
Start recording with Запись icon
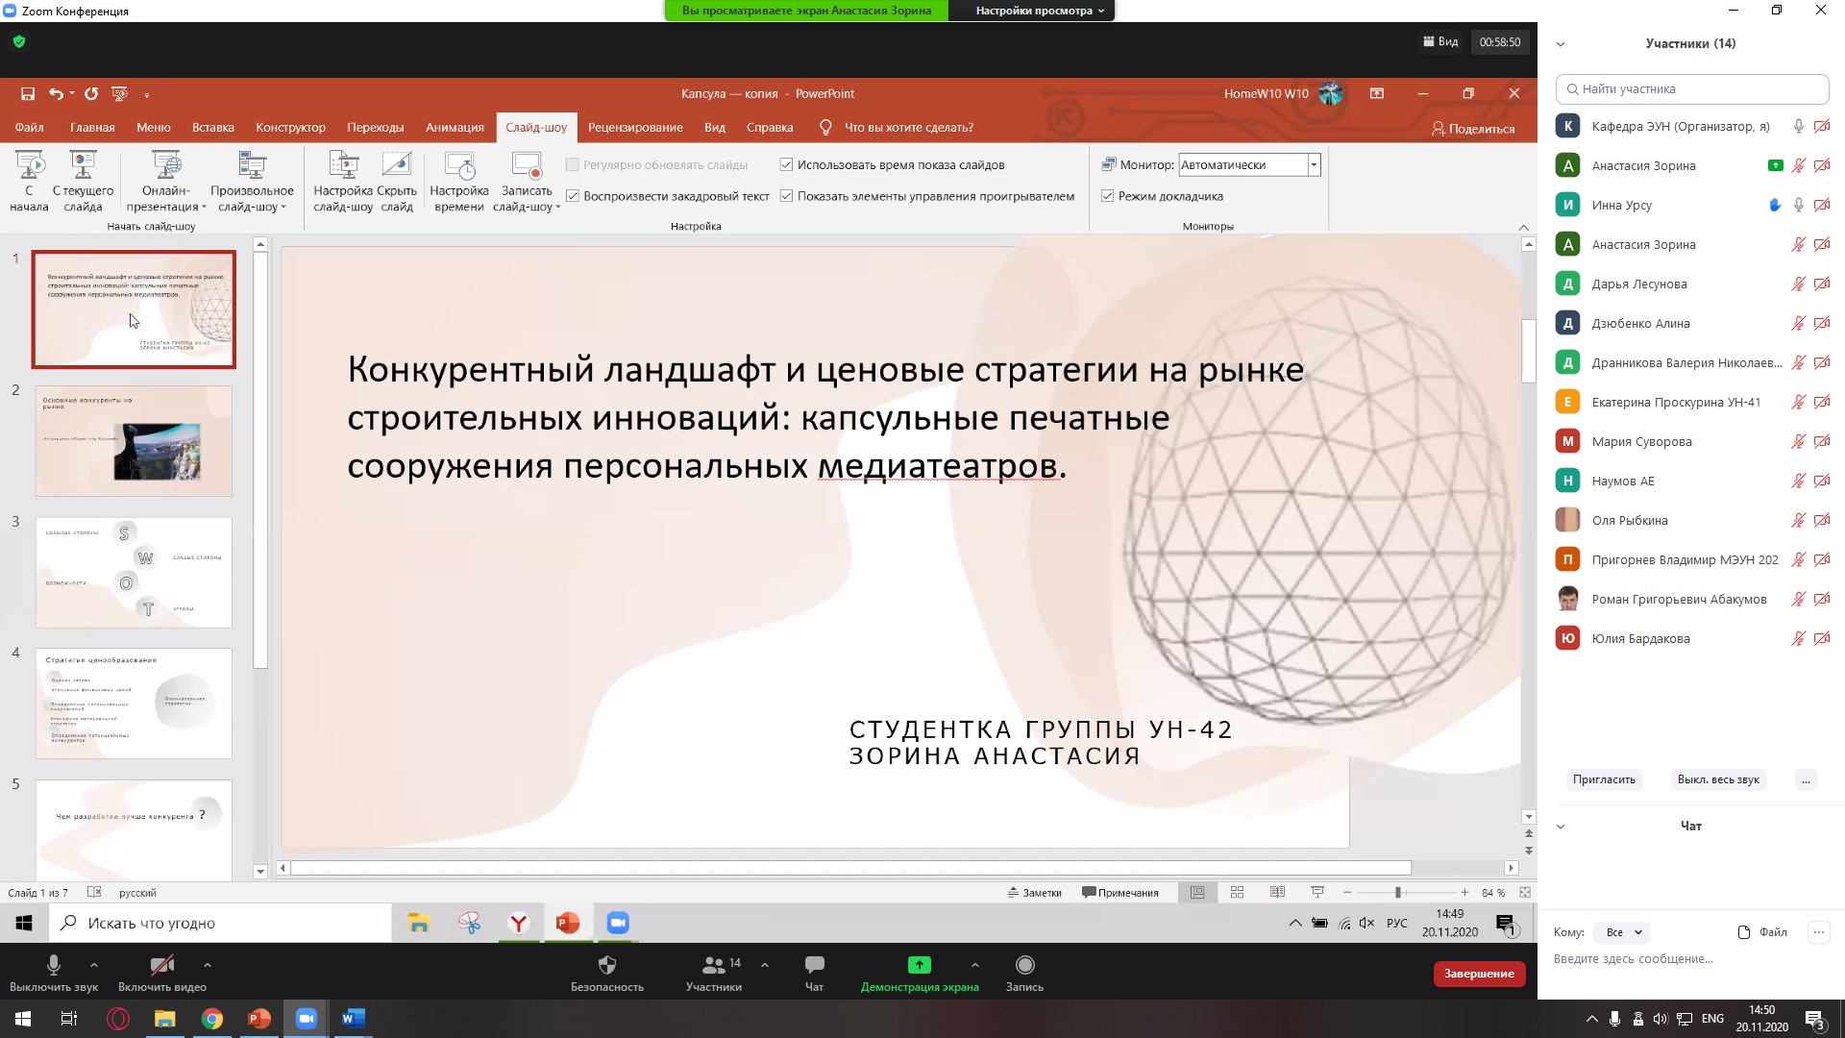[x=1025, y=964]
